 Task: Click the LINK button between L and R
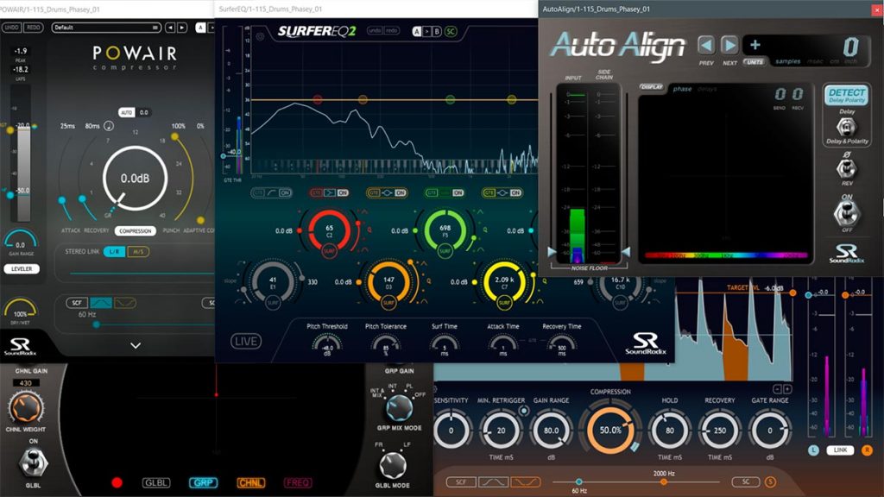(840, 450)
